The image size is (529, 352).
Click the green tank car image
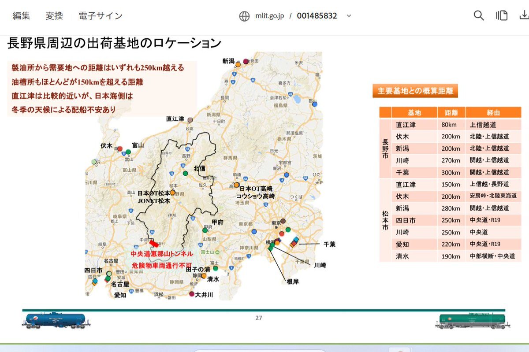click(x=473, y=321)
